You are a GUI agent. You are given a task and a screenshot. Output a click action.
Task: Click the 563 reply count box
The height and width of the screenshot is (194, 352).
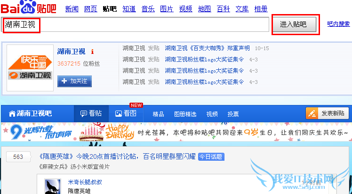tap(18, 157)
